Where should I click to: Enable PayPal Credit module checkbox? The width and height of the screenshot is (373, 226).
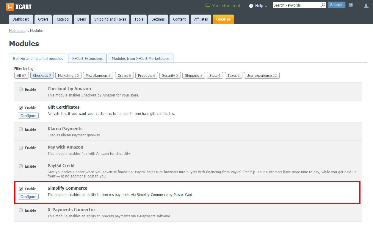[x=21, y=166]
